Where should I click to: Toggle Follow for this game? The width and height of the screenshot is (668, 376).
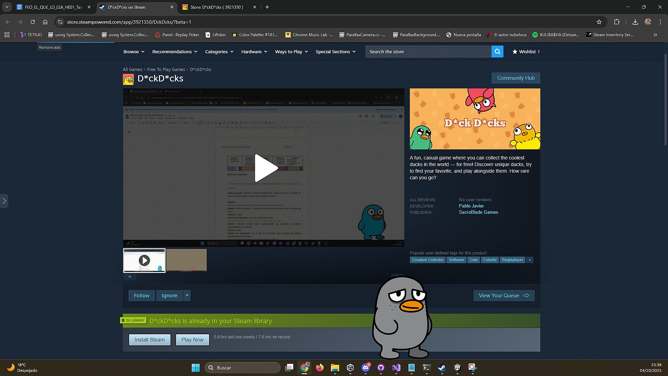pyautogui.click(x=142, y=295)
